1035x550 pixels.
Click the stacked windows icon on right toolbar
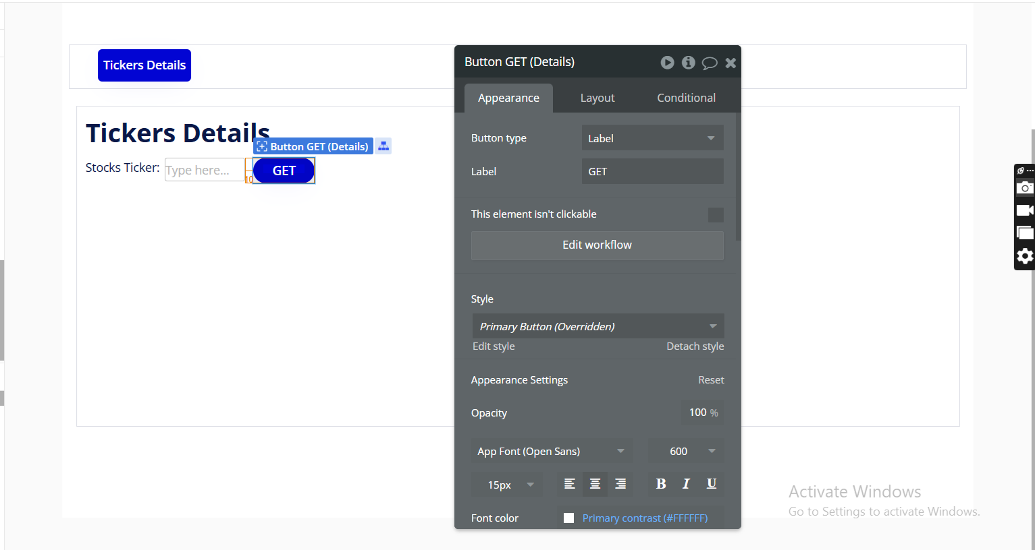tap(1025, 233)
